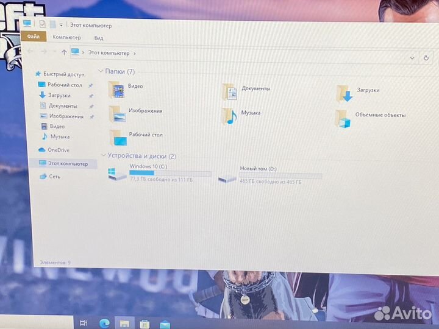Click the "77,3 ГБ свободно из 111 ГБ" text

click(x=161, y=179)
